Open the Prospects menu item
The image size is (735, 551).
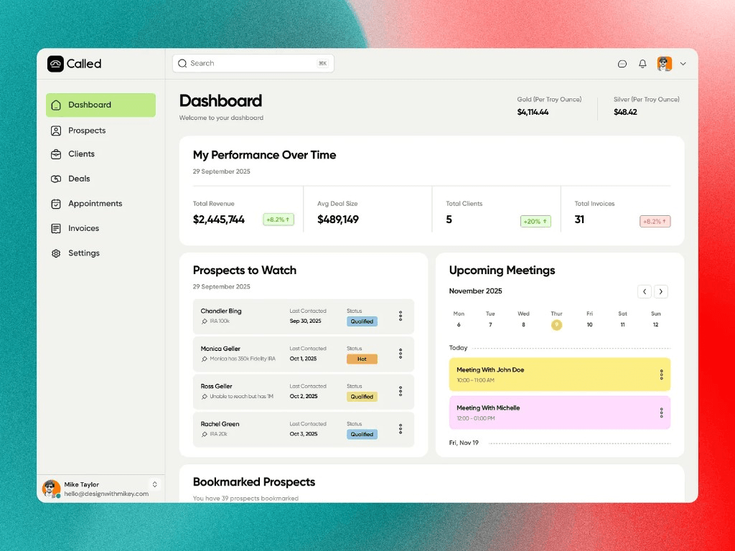pos(100,131)
